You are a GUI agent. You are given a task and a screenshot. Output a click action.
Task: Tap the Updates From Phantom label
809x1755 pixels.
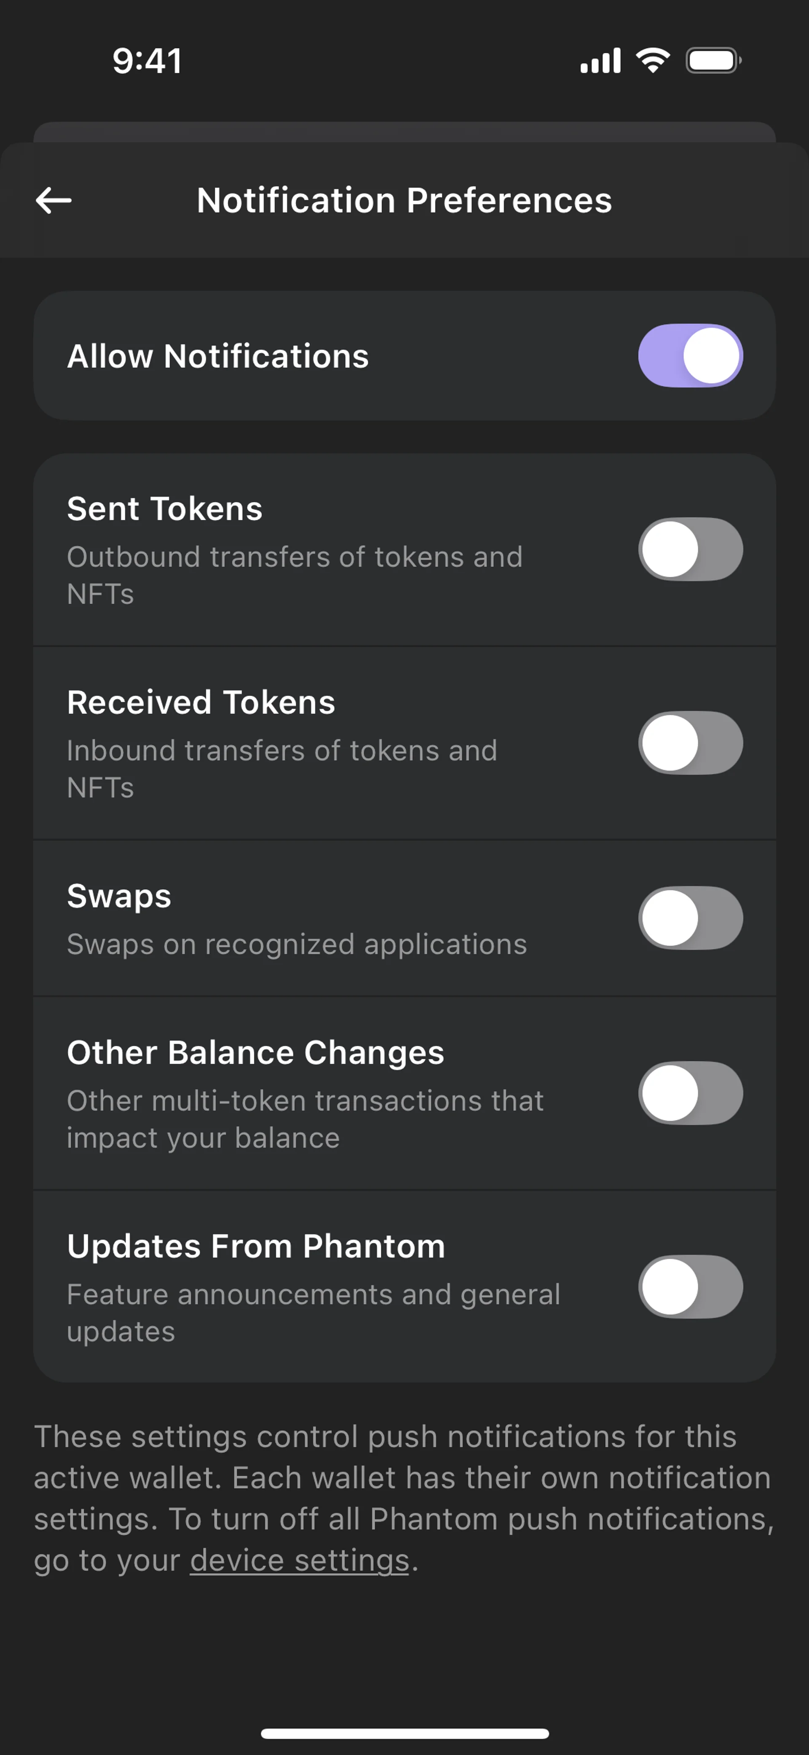point(256,1246)
